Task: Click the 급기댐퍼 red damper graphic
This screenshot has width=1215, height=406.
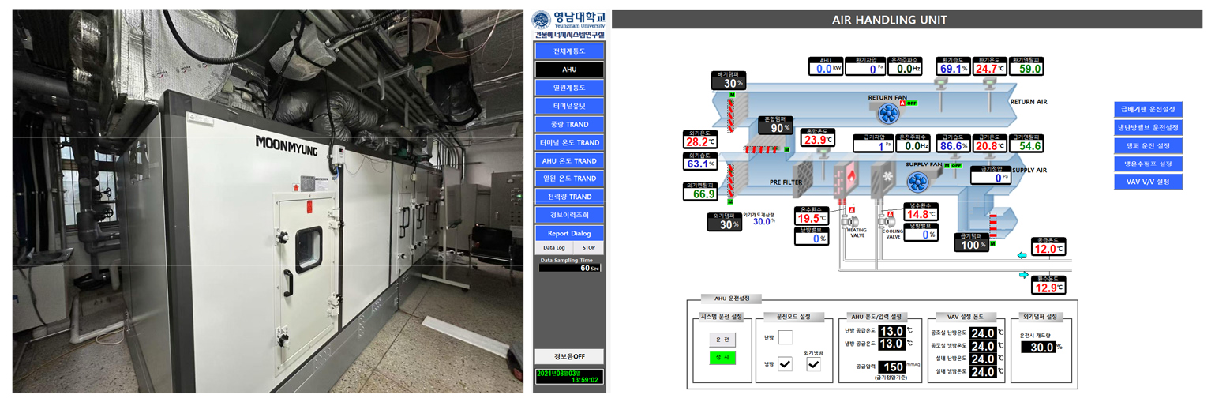Action: (994, 224)
